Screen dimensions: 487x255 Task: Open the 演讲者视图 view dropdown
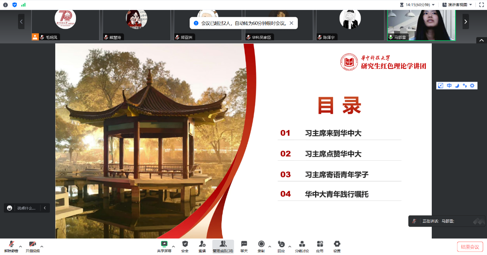pyautogui.click(x=457, y=5)
